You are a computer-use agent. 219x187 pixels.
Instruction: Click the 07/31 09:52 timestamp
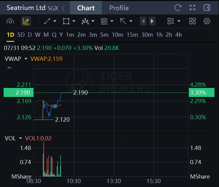[20, 48]
